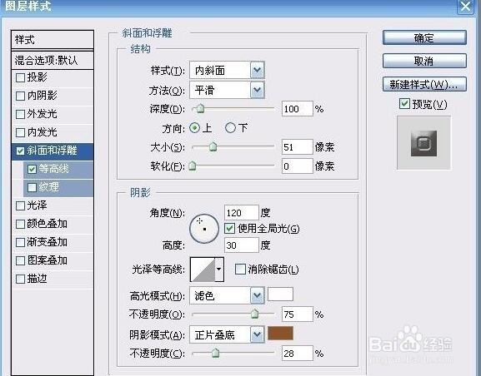Click the shadow 不透明度(C) slider handle
Image resolution: width=481 pixels, height=376 pixels.
click(x=216, y=353)
